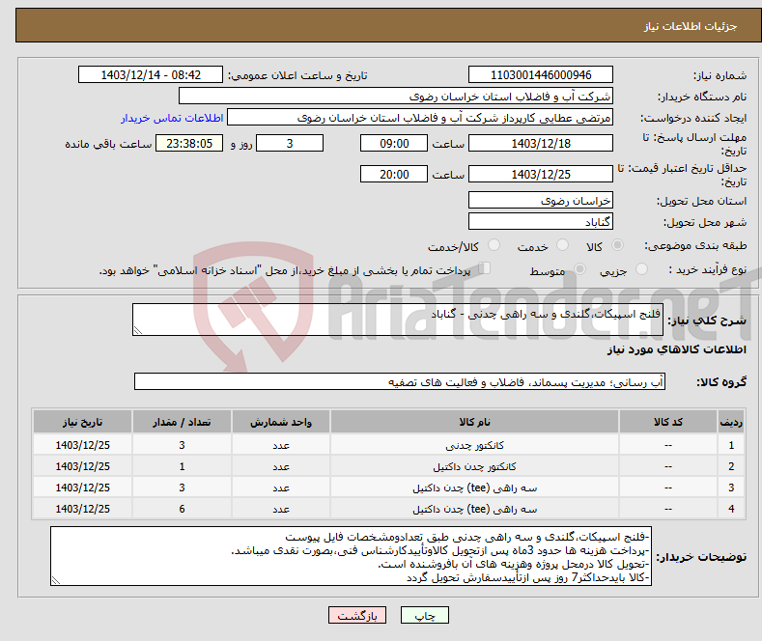Screen dimensions: 762x641
Task: Select the خدمت radio button
Action: point(562,245)
